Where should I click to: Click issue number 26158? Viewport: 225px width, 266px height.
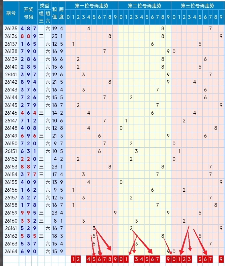[x=11, y=205]
